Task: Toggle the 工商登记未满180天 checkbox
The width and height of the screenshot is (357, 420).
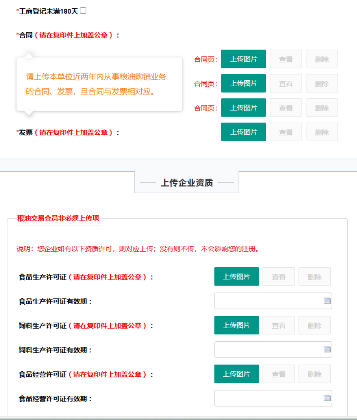Action: coord(83,11)
